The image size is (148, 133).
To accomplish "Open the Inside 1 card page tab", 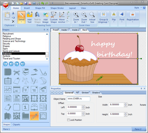I will coord(65,30).
